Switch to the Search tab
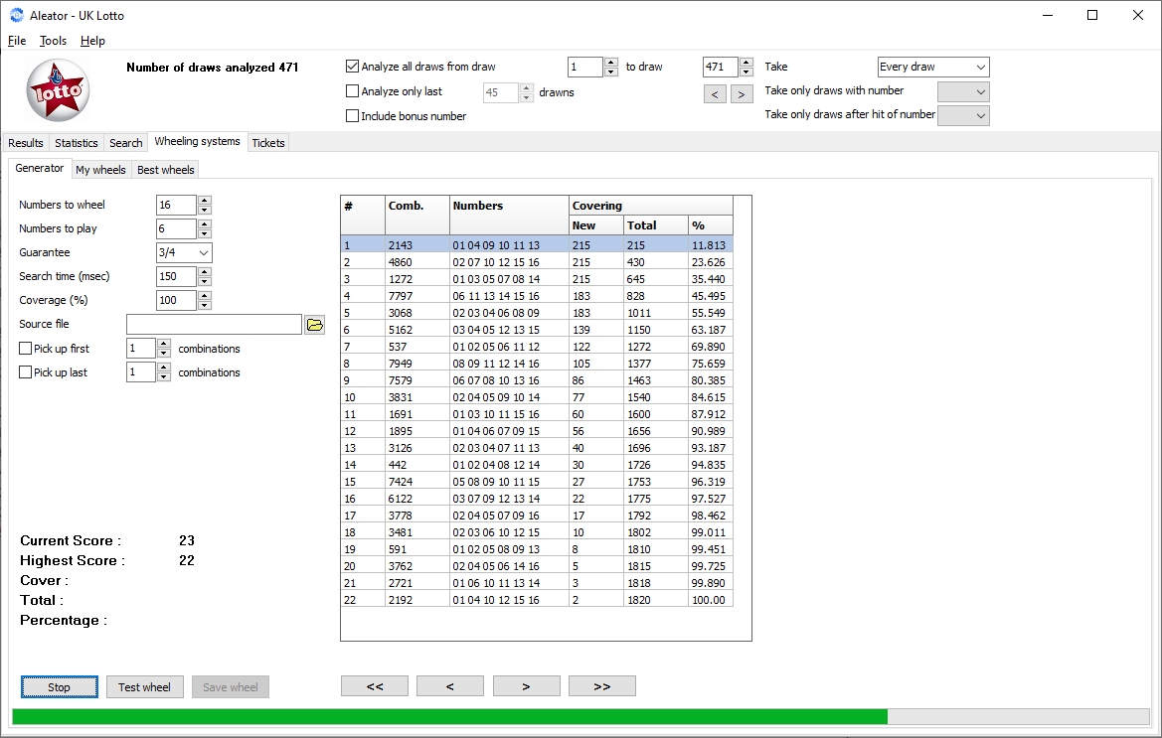1162x738 pixels. coord(126,143)
